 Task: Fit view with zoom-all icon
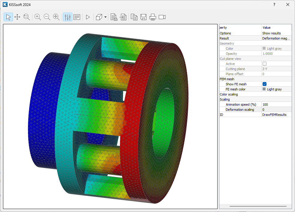pyautogui.click(x=56, y=17)
